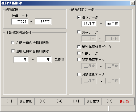Click the [F7] function button
The width and height of the screenshot is (136, 112).
(x=110, y=101)
